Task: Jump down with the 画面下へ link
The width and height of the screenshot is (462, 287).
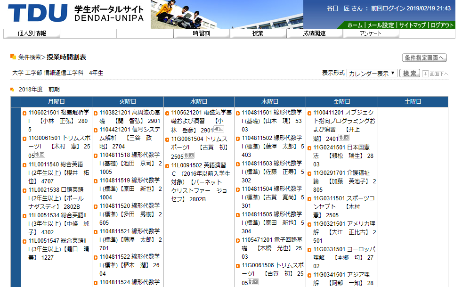Action: 436,74
